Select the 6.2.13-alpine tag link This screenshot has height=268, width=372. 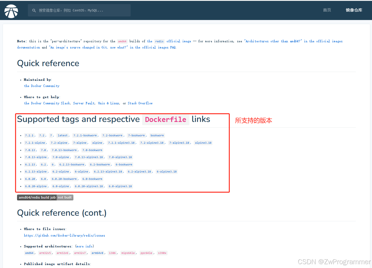[36, 172]
